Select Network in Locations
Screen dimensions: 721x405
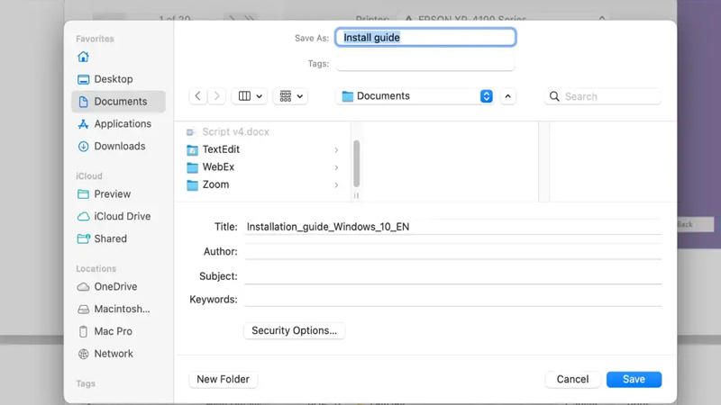point(113,355)
